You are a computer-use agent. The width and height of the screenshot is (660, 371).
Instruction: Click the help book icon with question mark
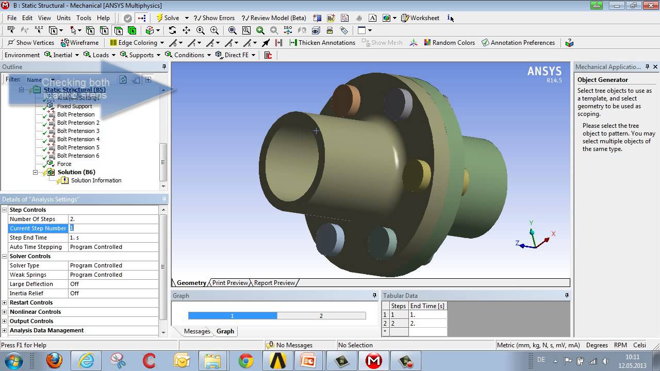(x=569, y=43)
